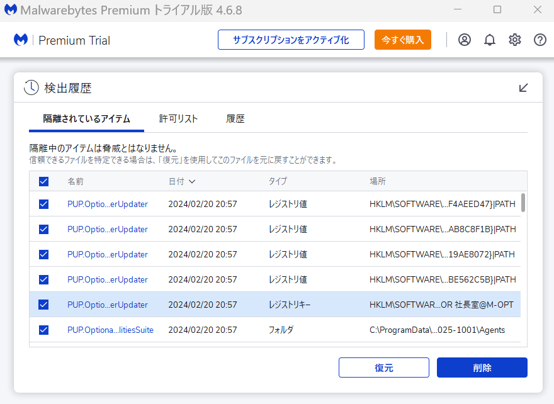This screenshot has height=404, width=554.
Task: Click the quarantine list scrollbar thumb
Action: 523,203
